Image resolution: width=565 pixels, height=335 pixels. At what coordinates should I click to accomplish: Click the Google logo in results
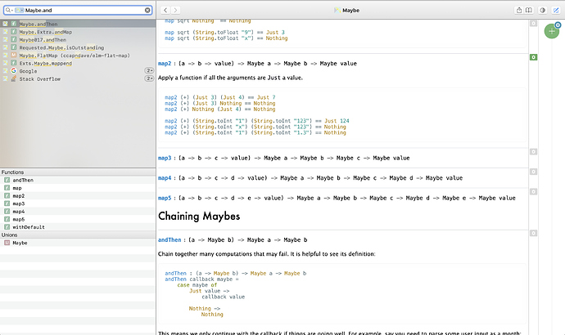point(14,71)
